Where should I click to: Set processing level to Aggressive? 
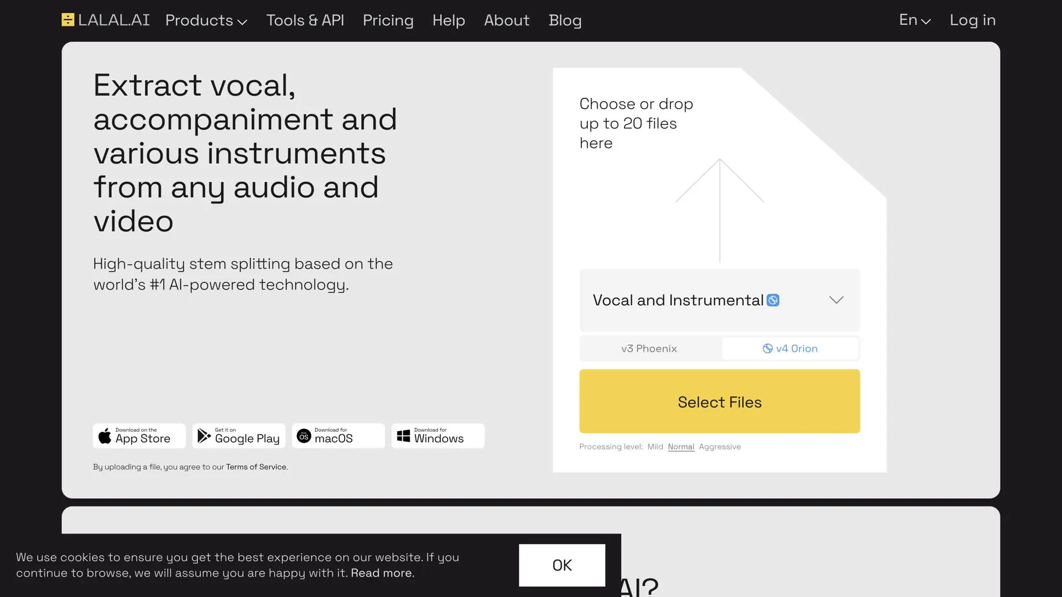720,447
